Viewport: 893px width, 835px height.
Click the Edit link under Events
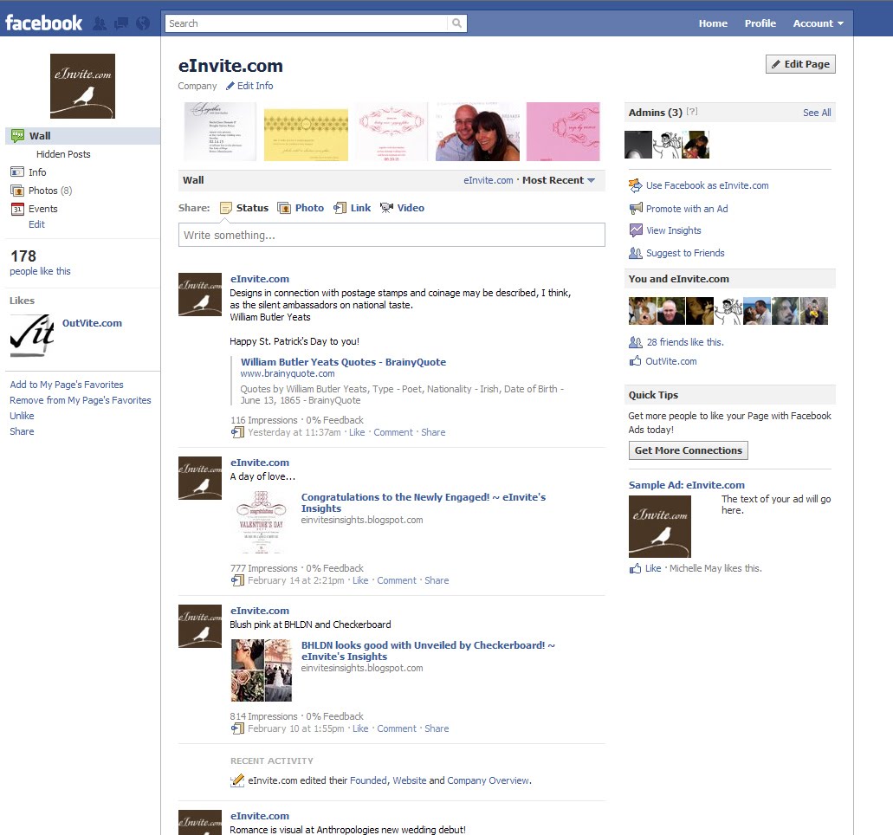click(36, 224)
